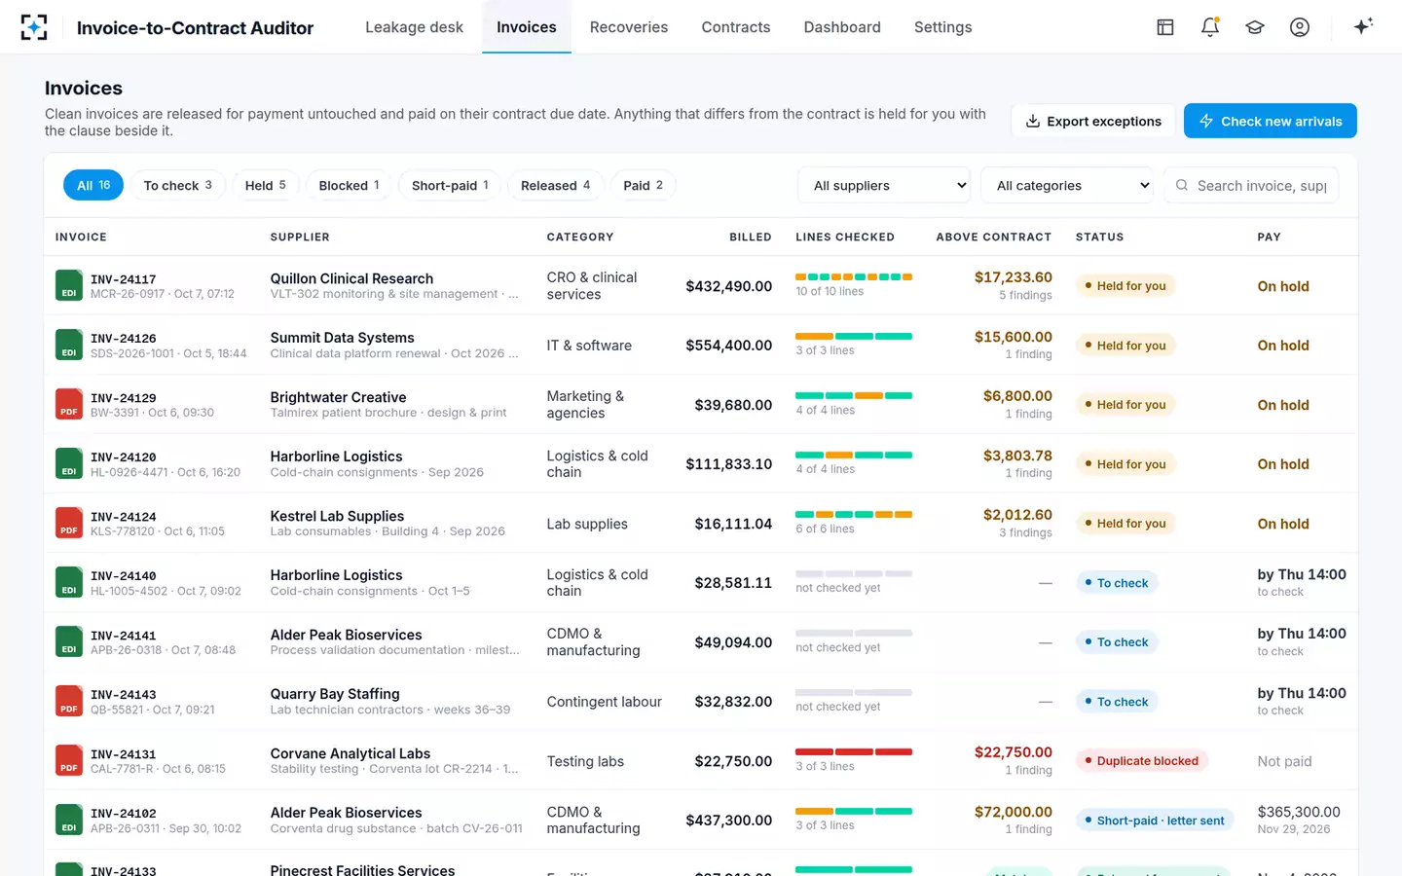Click the EDI file icon for INV-24126
Image resolution: width=1402 pixels, height=876 pixels.
coord(69,345)
